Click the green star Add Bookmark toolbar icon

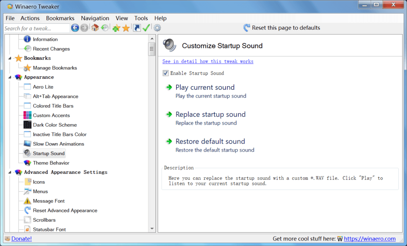pos(116,28)
